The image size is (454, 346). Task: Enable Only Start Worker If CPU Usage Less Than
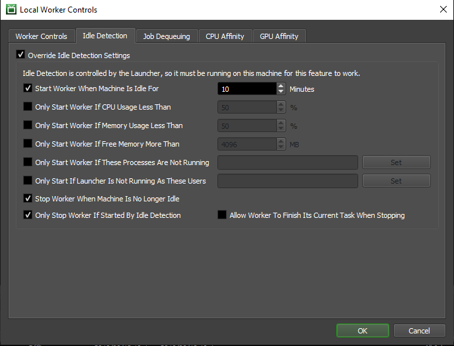tap(28, 107)
